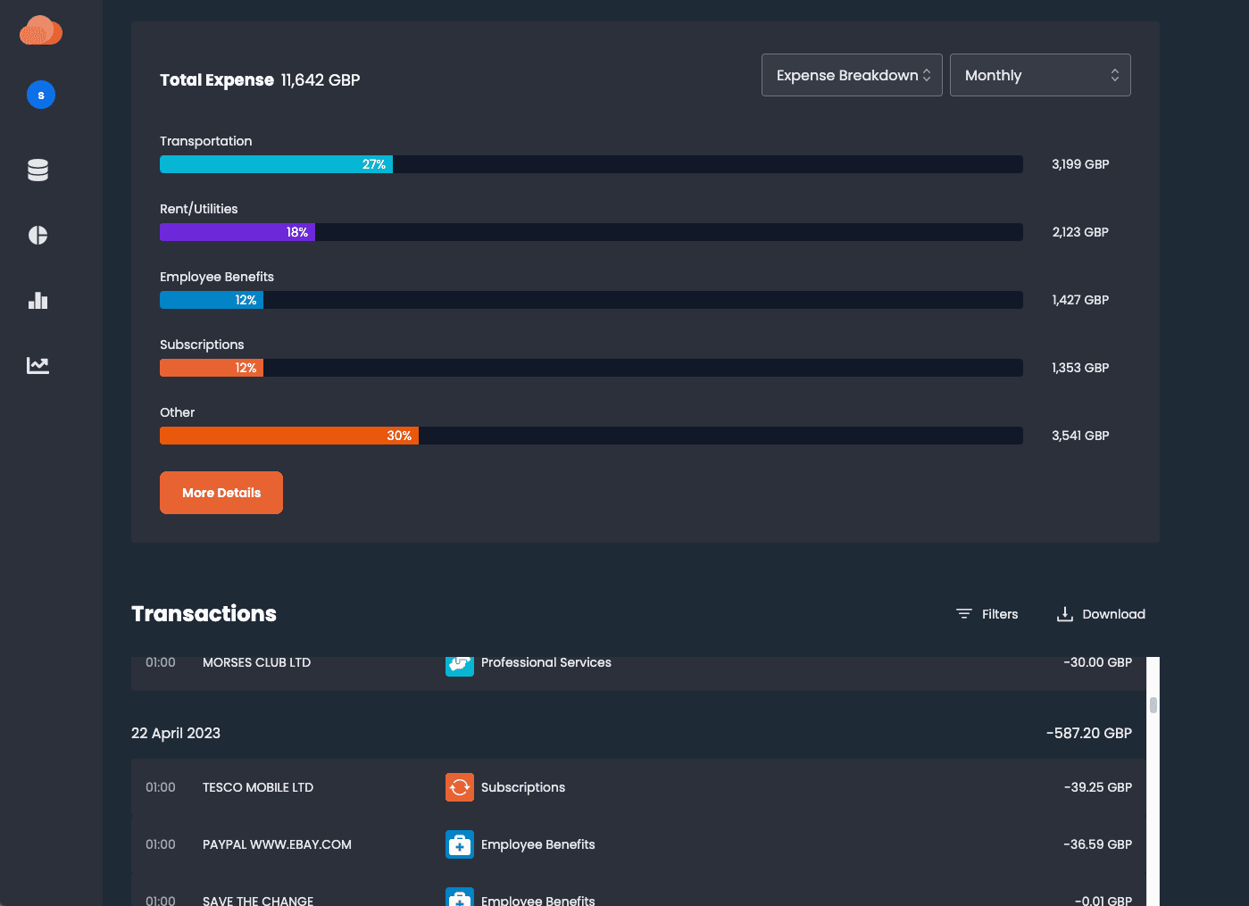
Task: Select the pie chart view in the sidebar
Action: pos(37,235)
